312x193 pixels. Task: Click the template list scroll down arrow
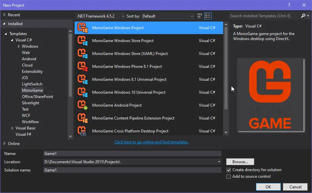tap(226, 132)
